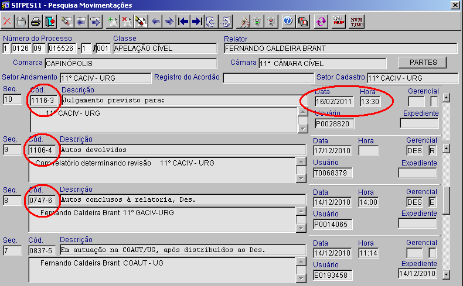Click the Cód. field 0837-5
Image resolution: width=463 pixels, height=286 pixels.
(x=42, y=251)
